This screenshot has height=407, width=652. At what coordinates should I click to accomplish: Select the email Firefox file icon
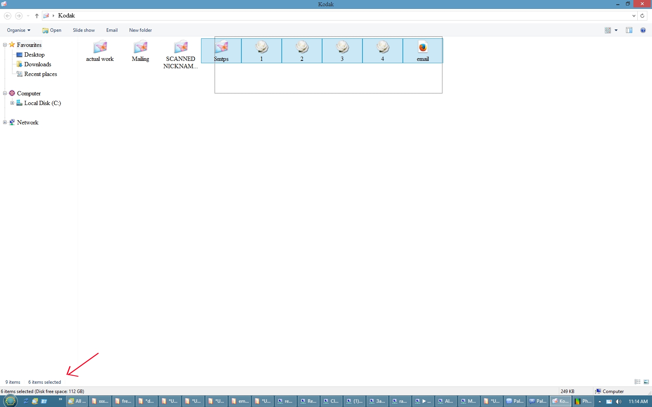click(x=423, y=47)
